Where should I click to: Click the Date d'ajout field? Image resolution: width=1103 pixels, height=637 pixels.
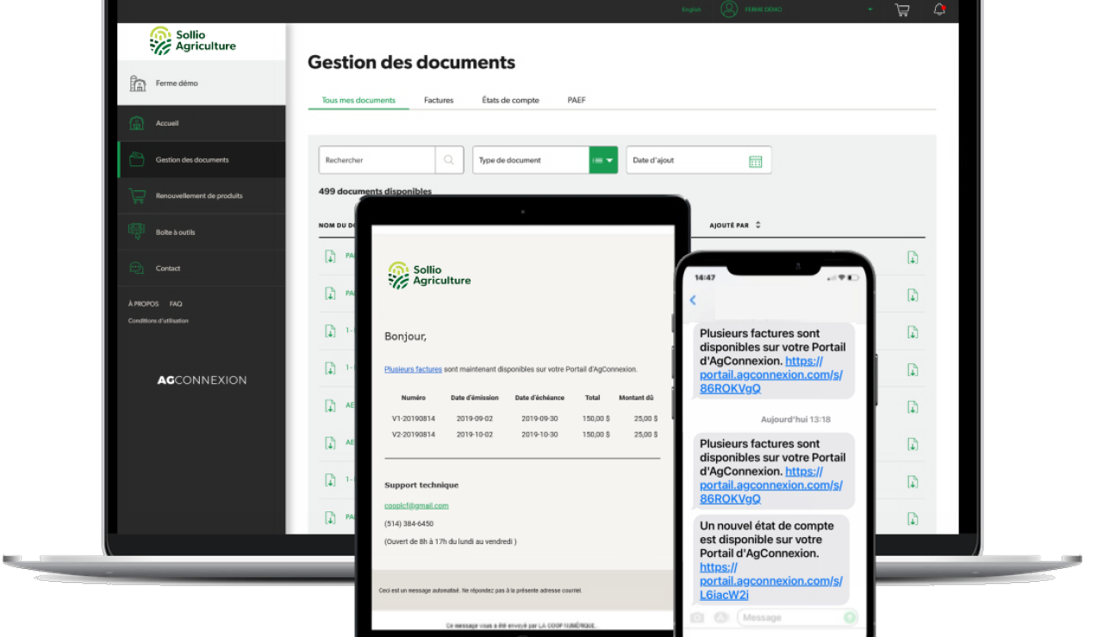click(699, 160)
